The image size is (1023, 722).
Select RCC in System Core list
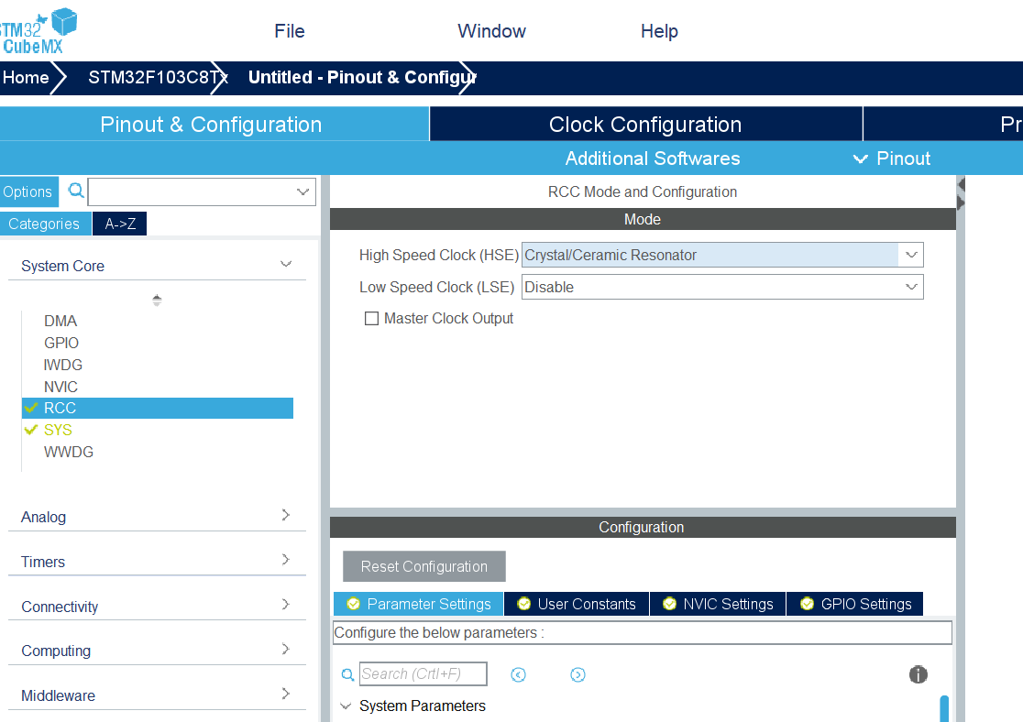(x=158, y=409)
